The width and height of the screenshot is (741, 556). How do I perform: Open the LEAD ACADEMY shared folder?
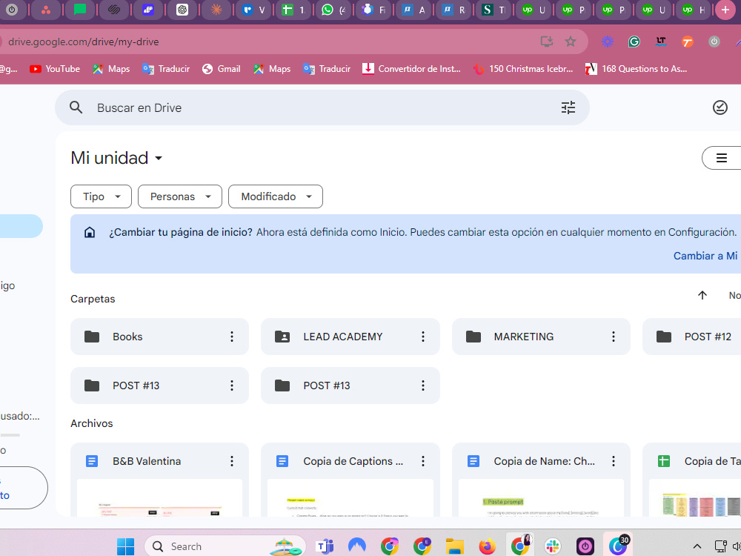[350, 337]
